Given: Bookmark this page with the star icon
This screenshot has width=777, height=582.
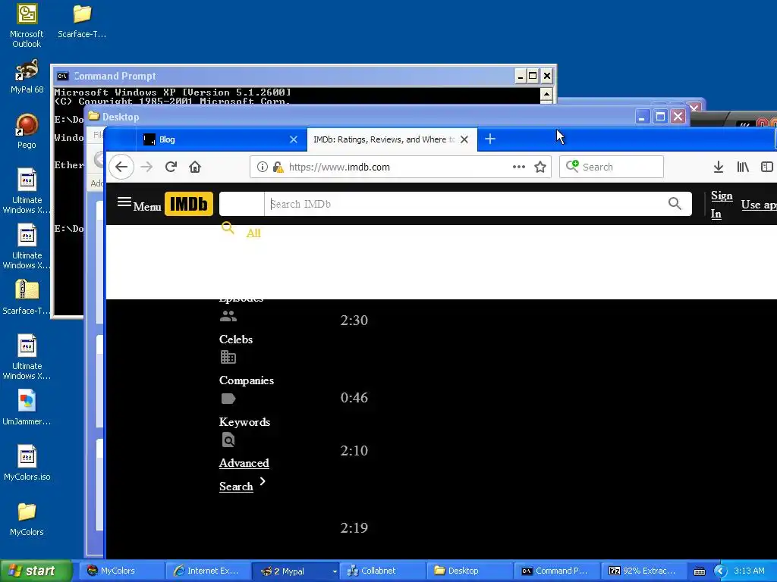Looking at the screenshot, I should coord(540,167).
